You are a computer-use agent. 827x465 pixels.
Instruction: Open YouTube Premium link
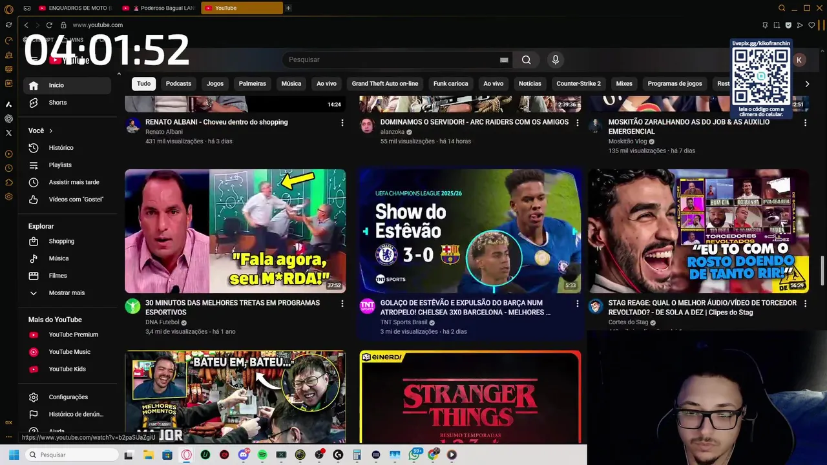pos(68,335)
